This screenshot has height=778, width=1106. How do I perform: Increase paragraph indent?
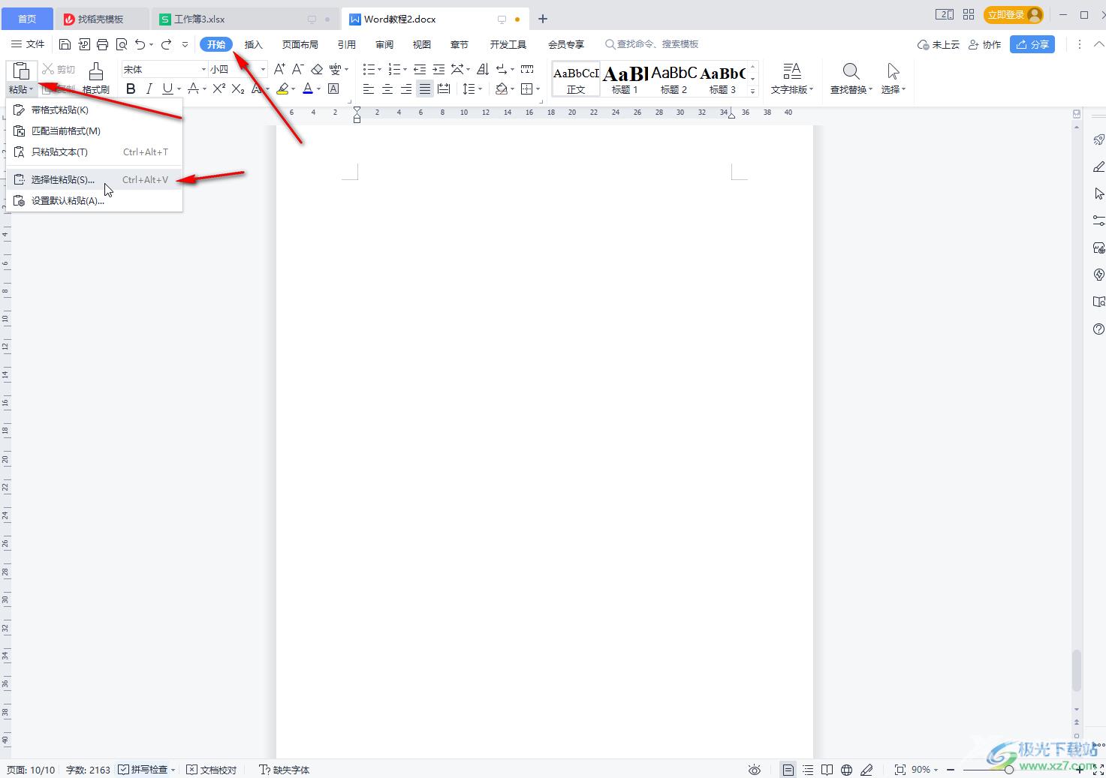[438, 69]
